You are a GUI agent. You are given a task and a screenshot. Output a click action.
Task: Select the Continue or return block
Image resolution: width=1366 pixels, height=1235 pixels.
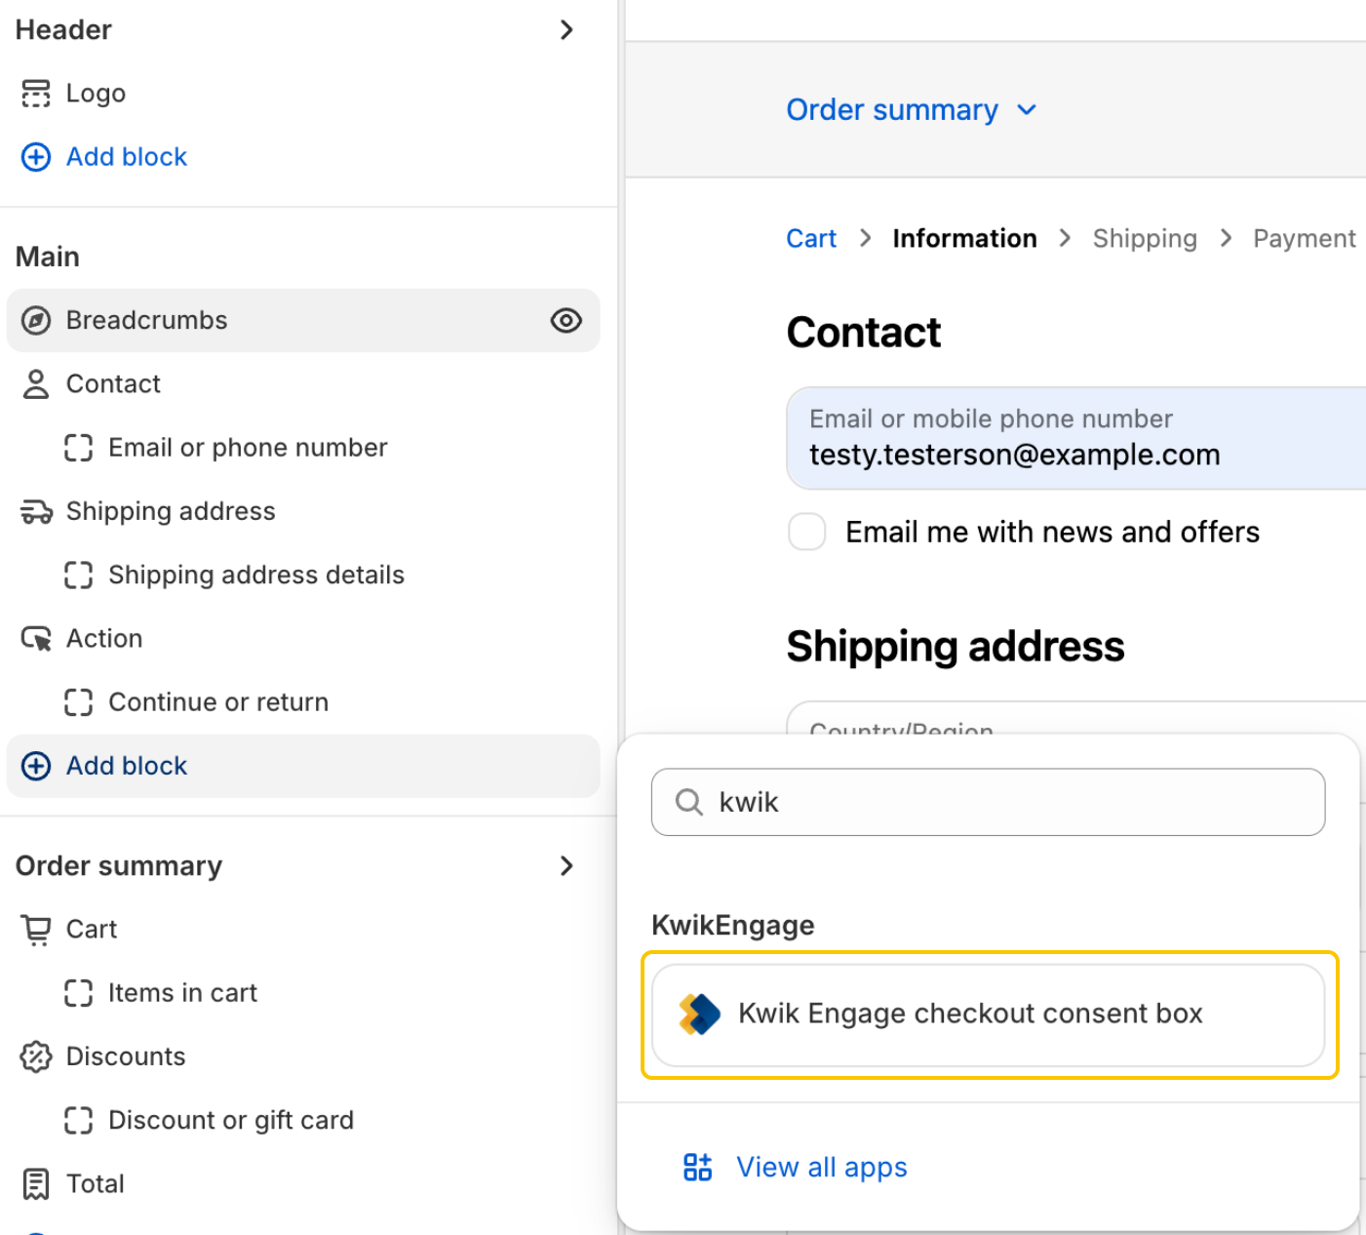[x=303, y=702]
